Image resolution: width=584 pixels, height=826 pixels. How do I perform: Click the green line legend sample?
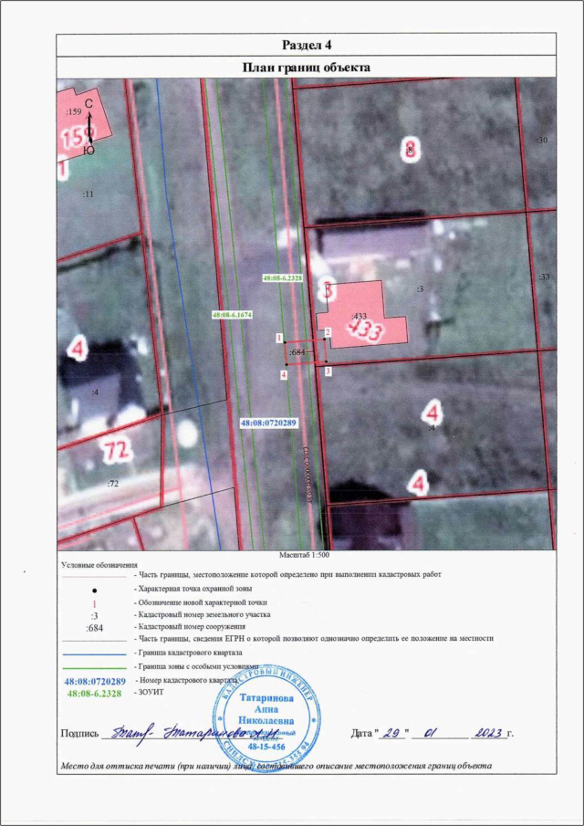[94, 667]
